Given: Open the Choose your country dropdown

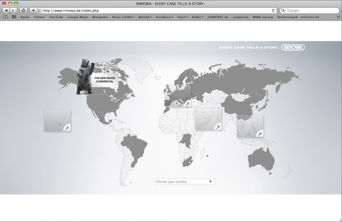Looking at the screenshot, I should point(184,182).
